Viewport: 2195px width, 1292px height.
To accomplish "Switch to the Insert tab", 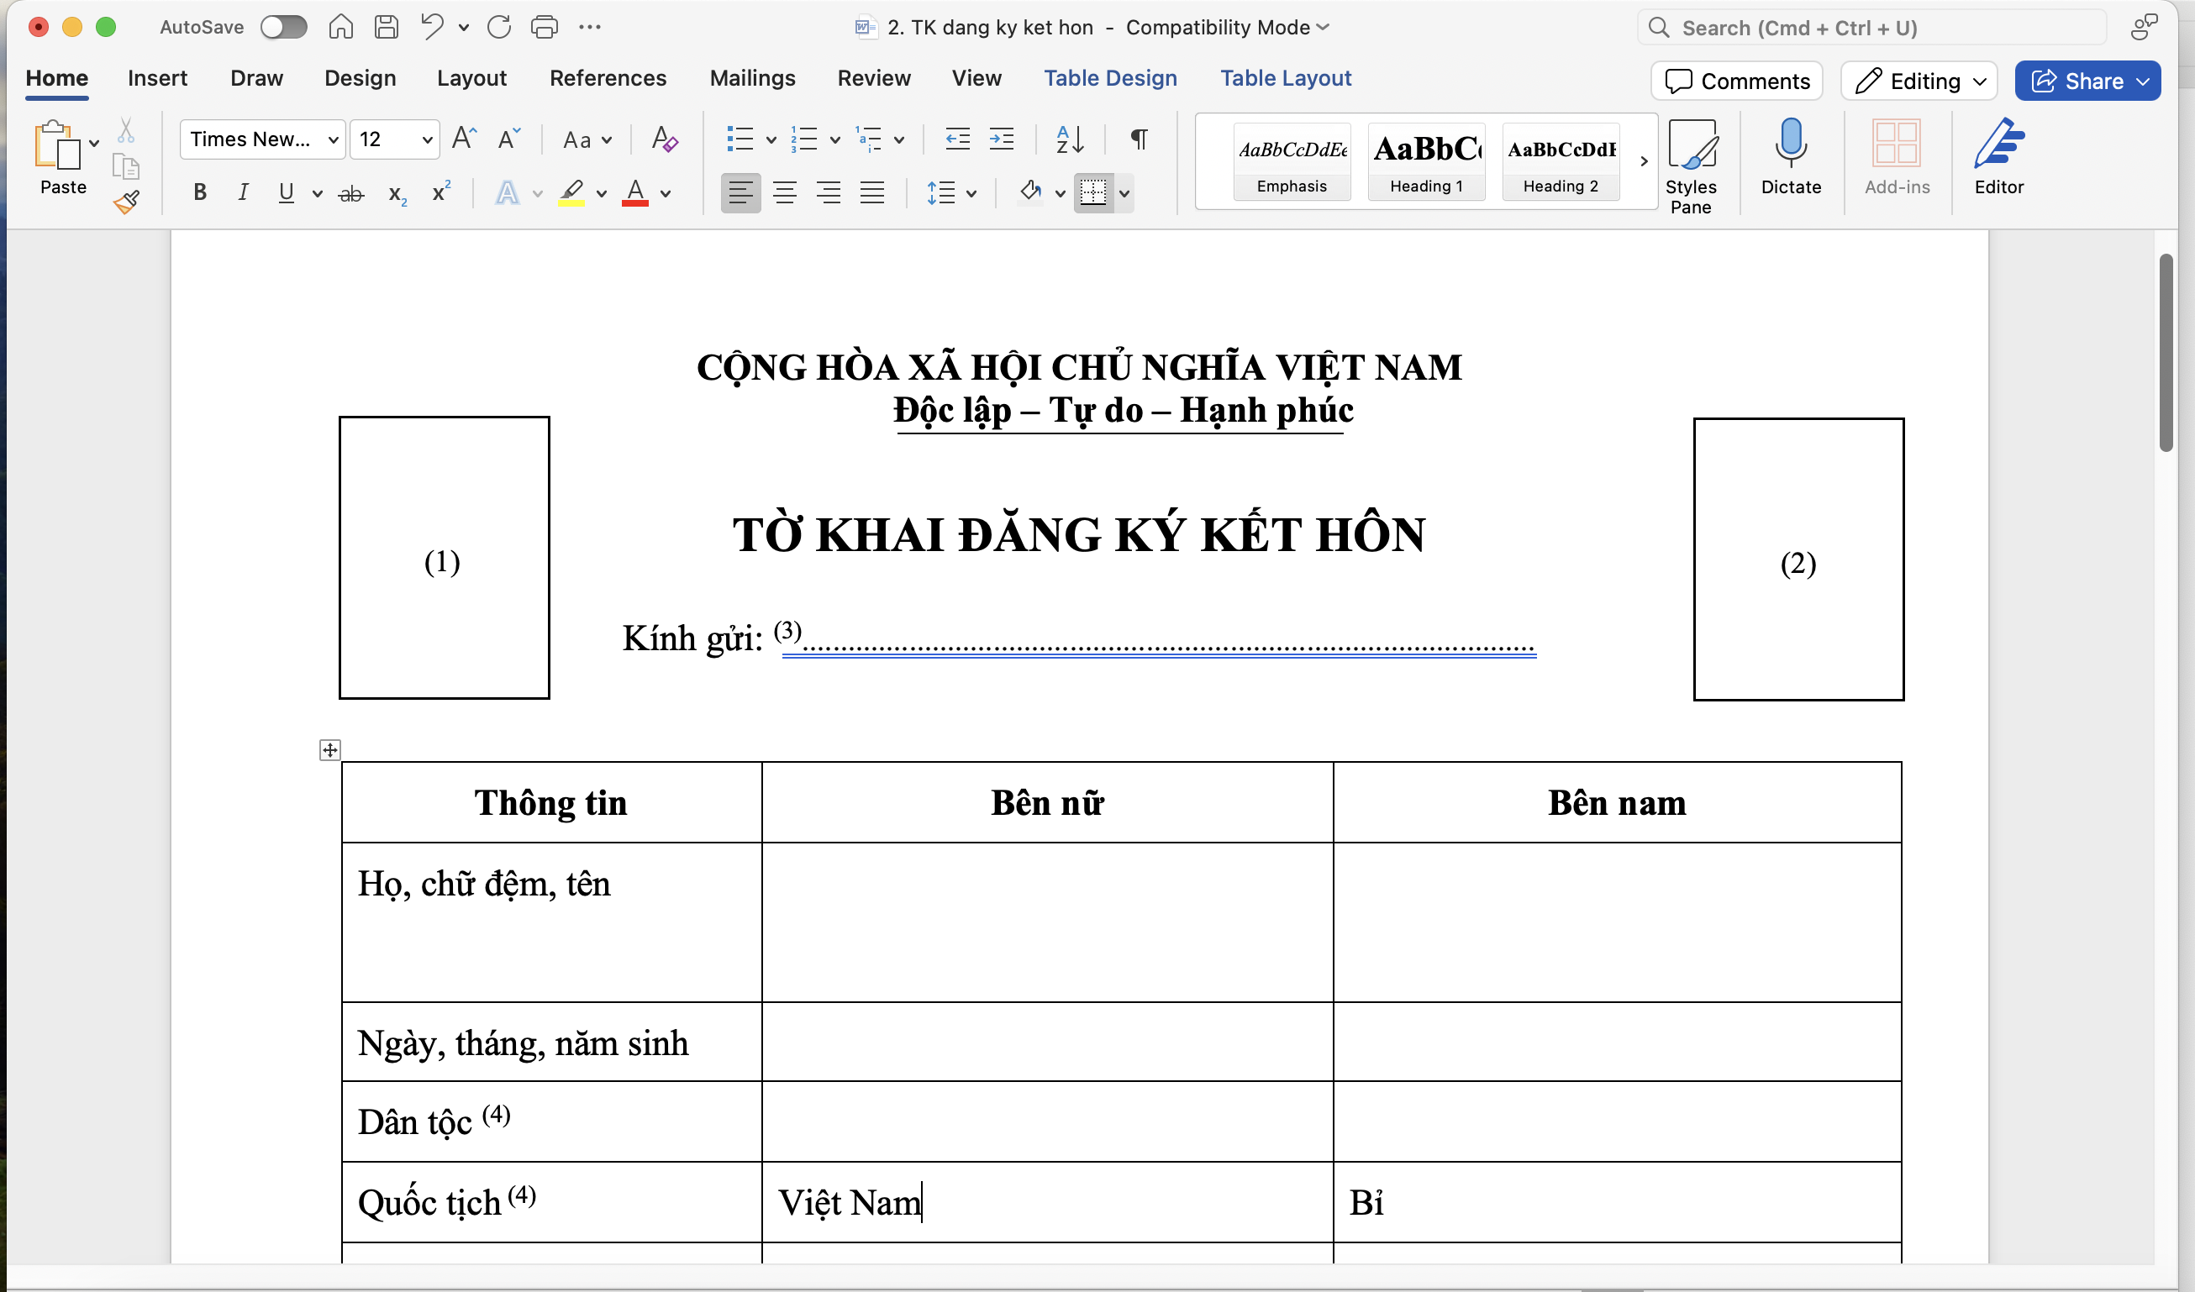I will click(x=158, y=77).
